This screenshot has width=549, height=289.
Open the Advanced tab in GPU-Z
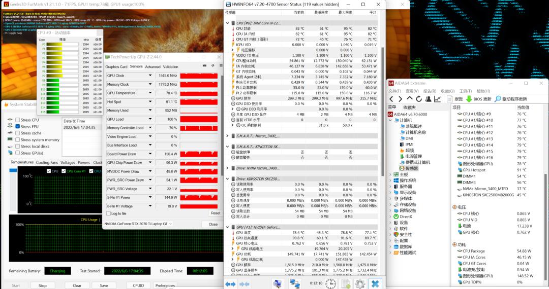(x=152, y=66)
